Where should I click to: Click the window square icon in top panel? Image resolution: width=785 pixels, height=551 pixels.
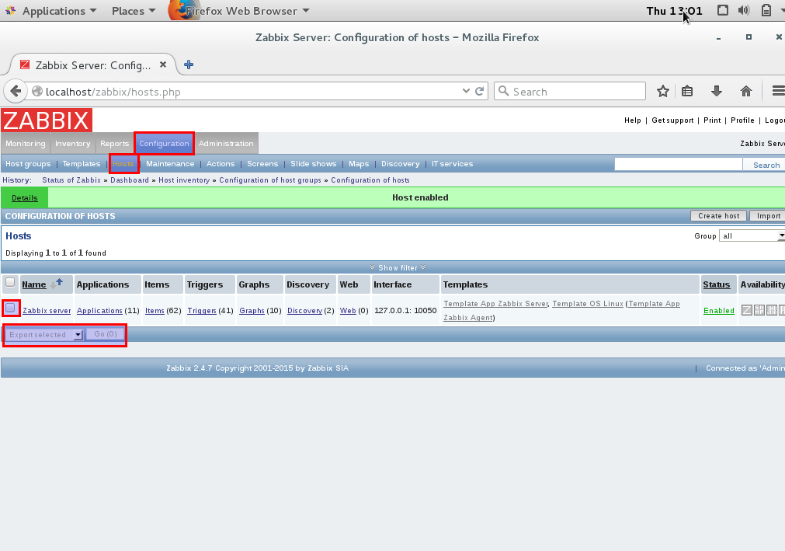pos(722,11)
